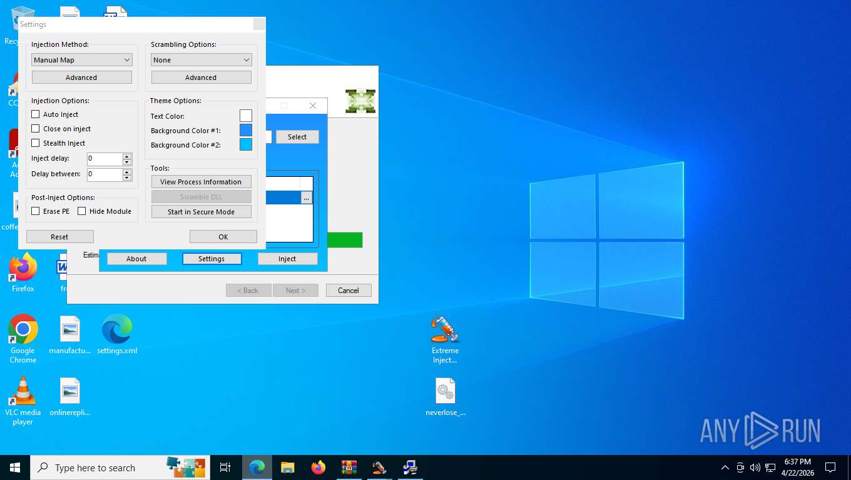Viewport: 851px width, 480px height.
Task: Click About in the injector window
Action: coord(136,259)
